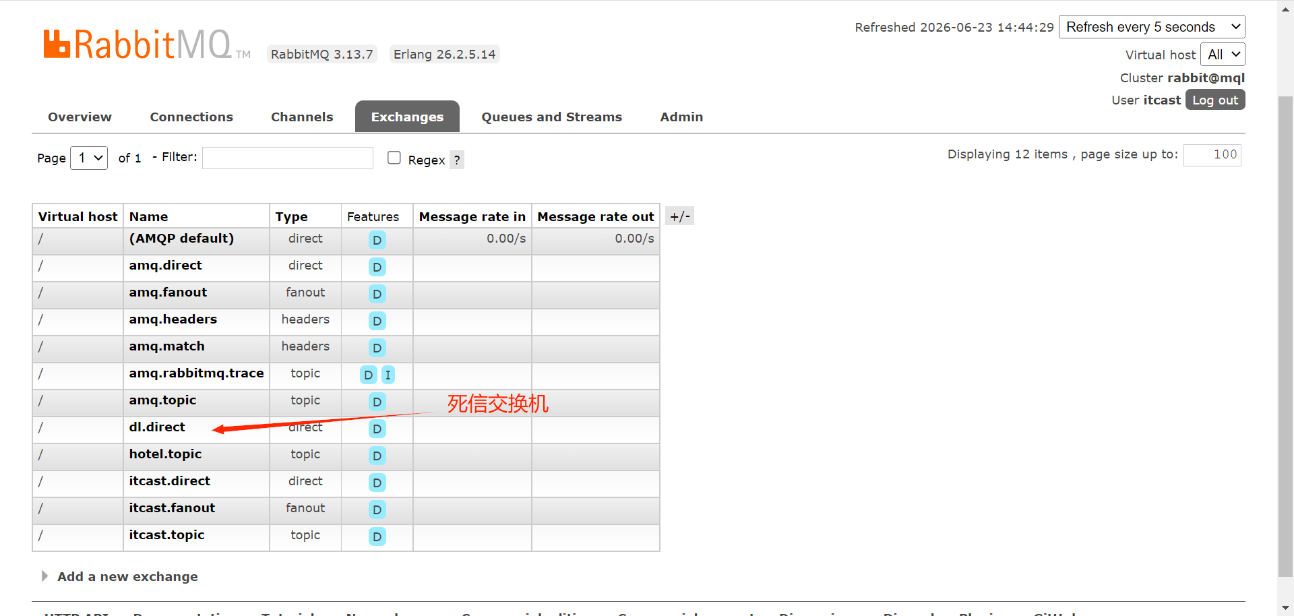Click the D badge for (AMQP default)
Screen dimensions: 1294x616
click(377, 240)
